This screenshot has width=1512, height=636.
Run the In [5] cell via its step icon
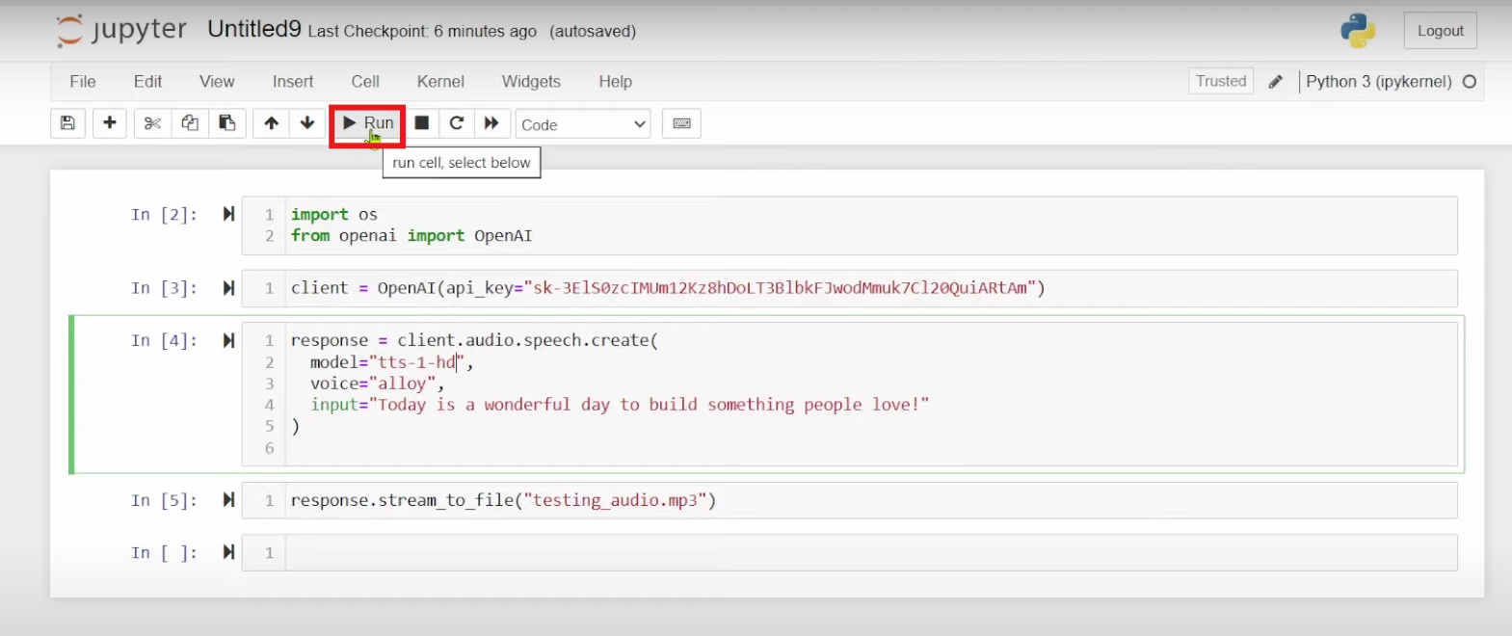coord(228,499)
